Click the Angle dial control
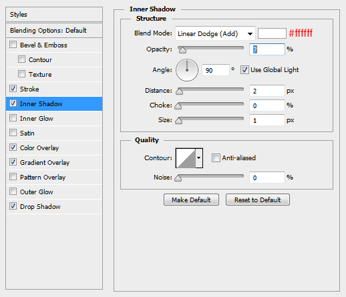 coord(187,70)
